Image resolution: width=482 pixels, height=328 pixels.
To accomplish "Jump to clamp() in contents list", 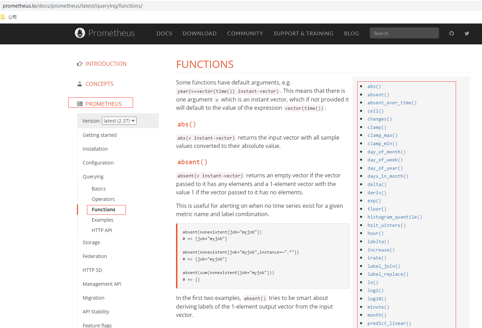I will tap(377, 127).
